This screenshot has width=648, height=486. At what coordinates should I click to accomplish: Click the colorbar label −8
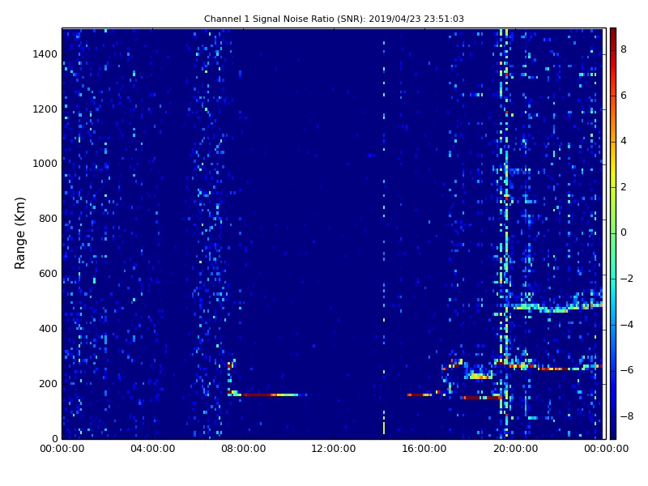(x=626, y=416)
